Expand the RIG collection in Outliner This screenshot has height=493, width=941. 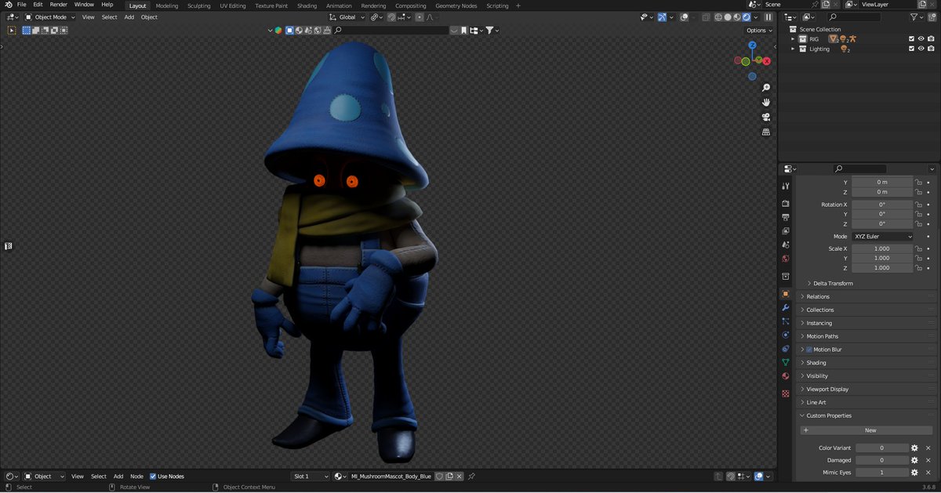[x=791, y=38]
